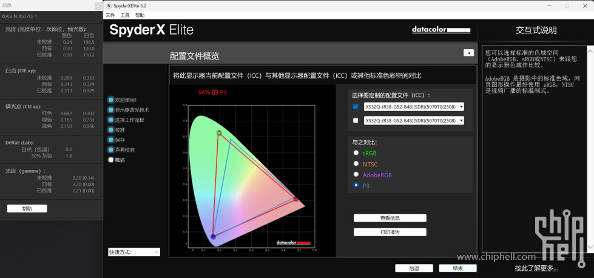Open the 按此了解更多... link
The width and height of the screenshot is (594, 278).
[x=536, y=268]
